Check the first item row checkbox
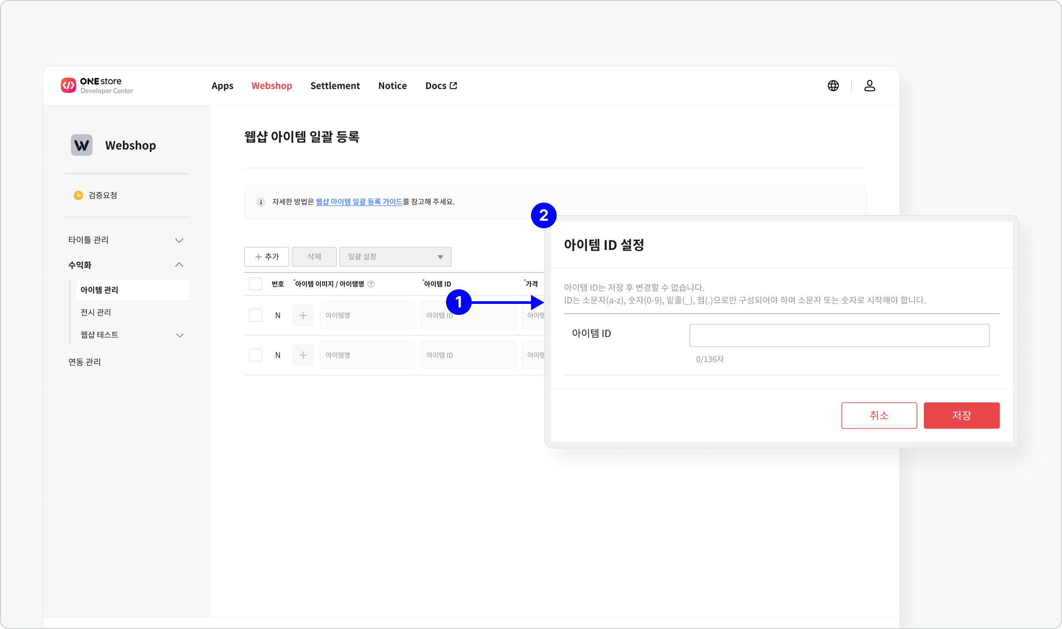1062x629 pixels. [x=255, y=315]
